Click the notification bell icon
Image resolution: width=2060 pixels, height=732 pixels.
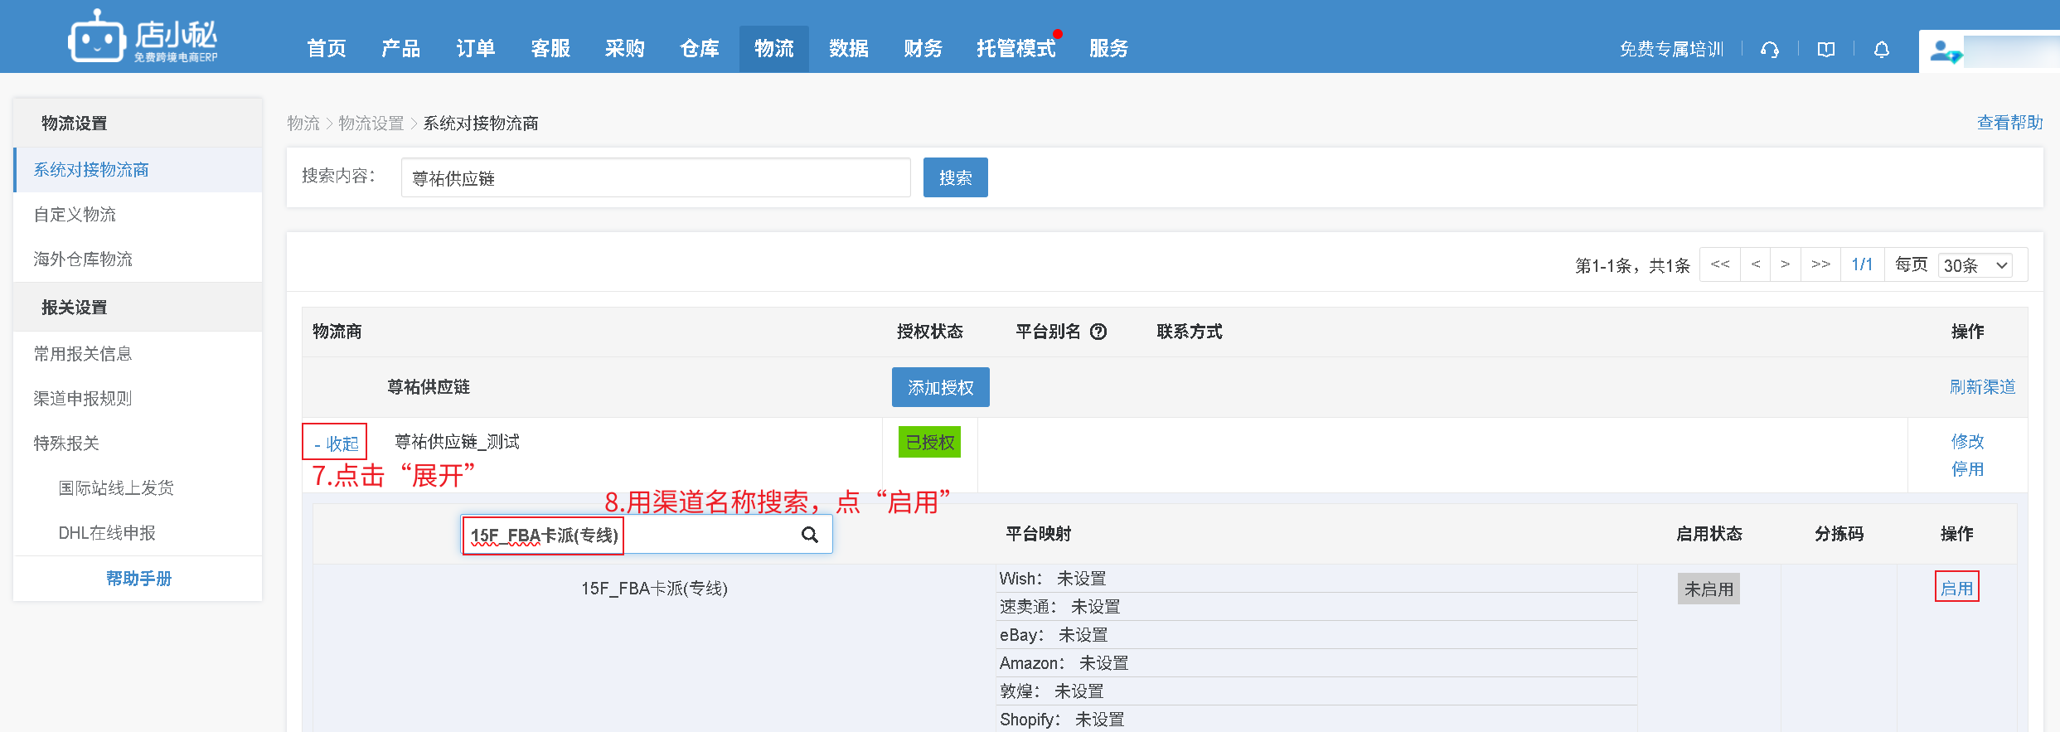1882,50
